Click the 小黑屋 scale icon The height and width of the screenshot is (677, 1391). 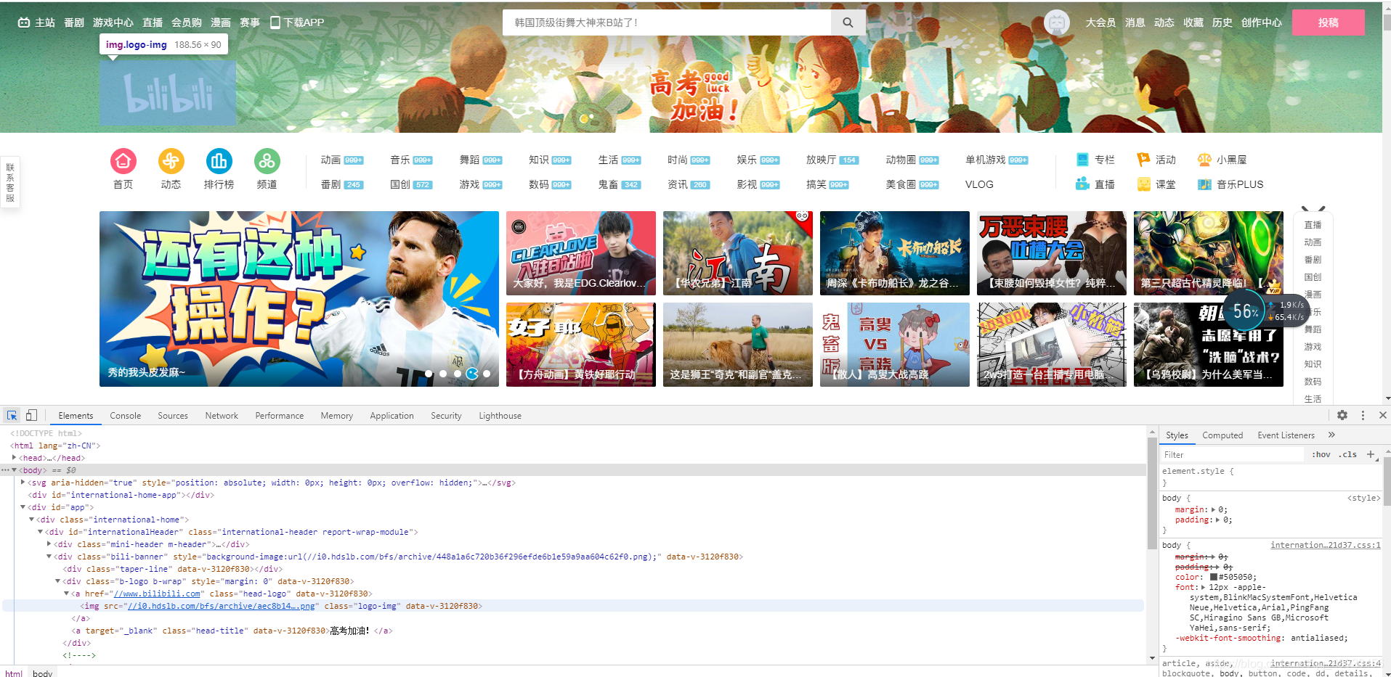(1204, 160)
